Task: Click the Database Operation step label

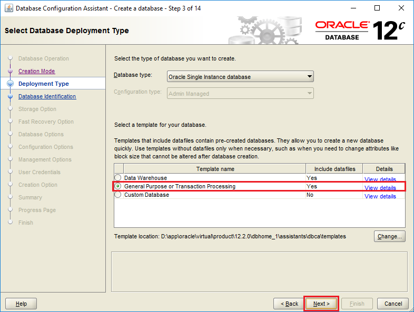Action: [44, 58]
